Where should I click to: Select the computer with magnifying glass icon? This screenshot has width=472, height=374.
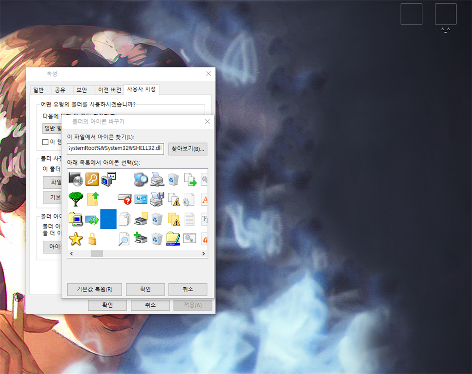pos(141,179)
